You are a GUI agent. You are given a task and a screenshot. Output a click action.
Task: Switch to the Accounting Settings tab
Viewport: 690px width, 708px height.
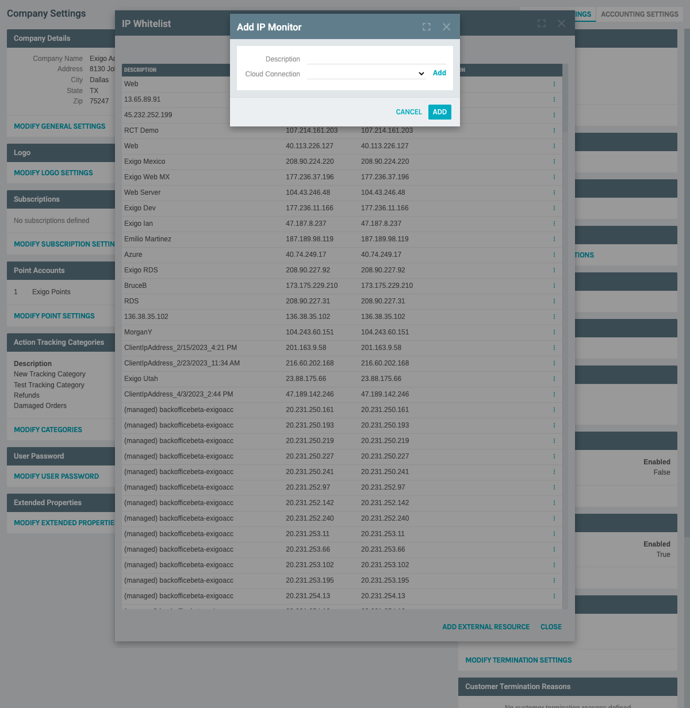coord(639,14)
